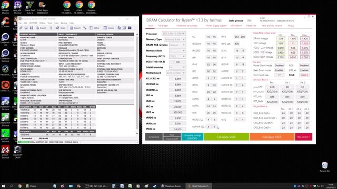Open the Memory Rank dropdown
The width and height of the screenshot is (337, 189).
(177, 50)
